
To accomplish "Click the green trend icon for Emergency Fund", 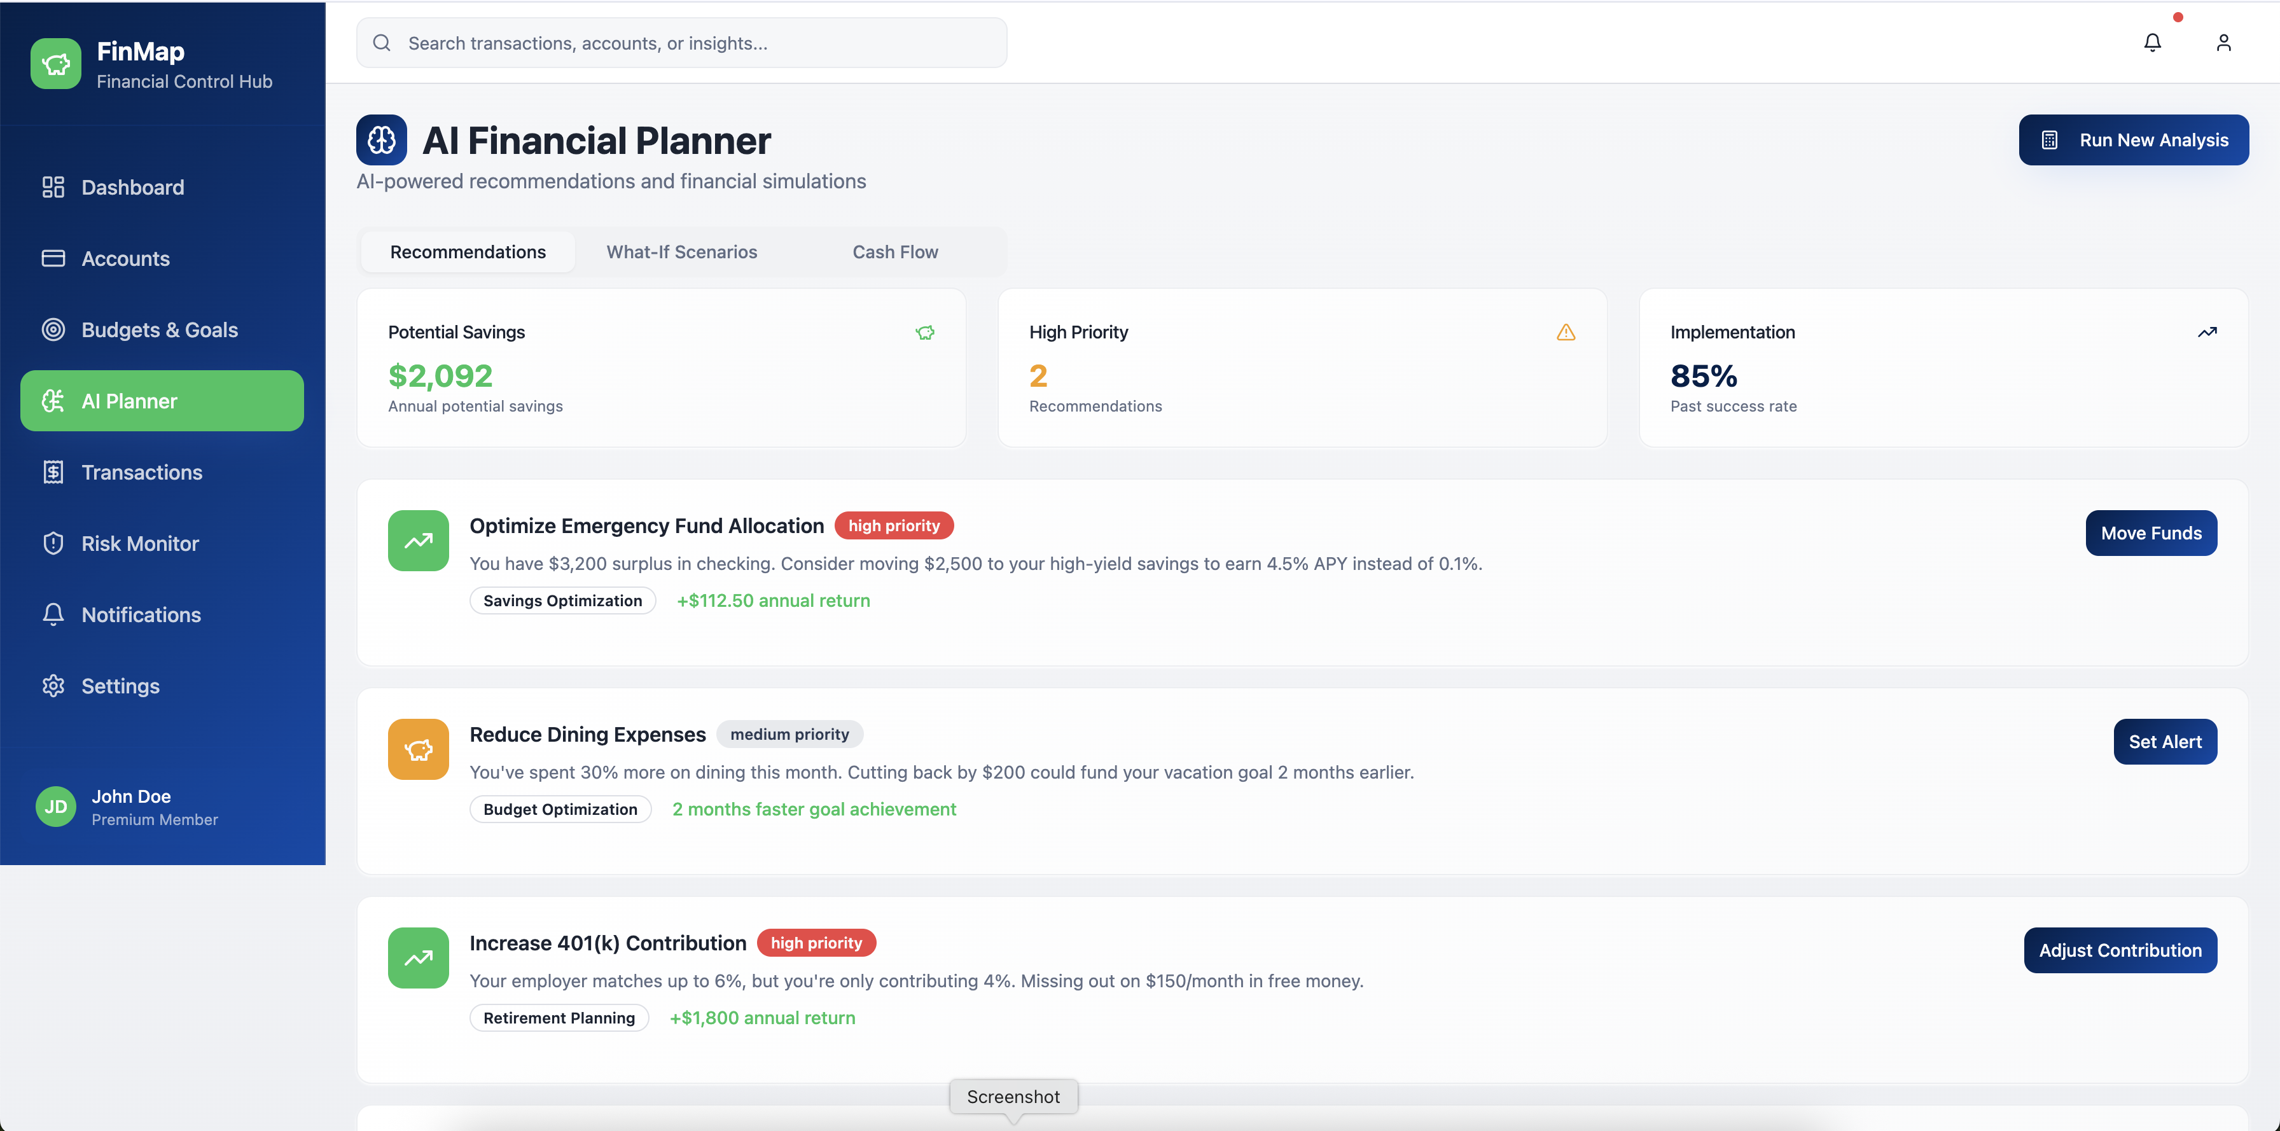I will (419, 541).
